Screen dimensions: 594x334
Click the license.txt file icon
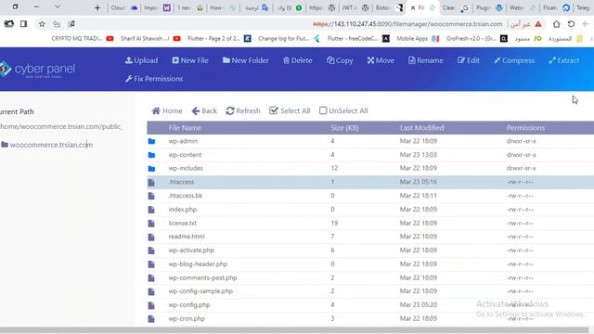(151, 223)
